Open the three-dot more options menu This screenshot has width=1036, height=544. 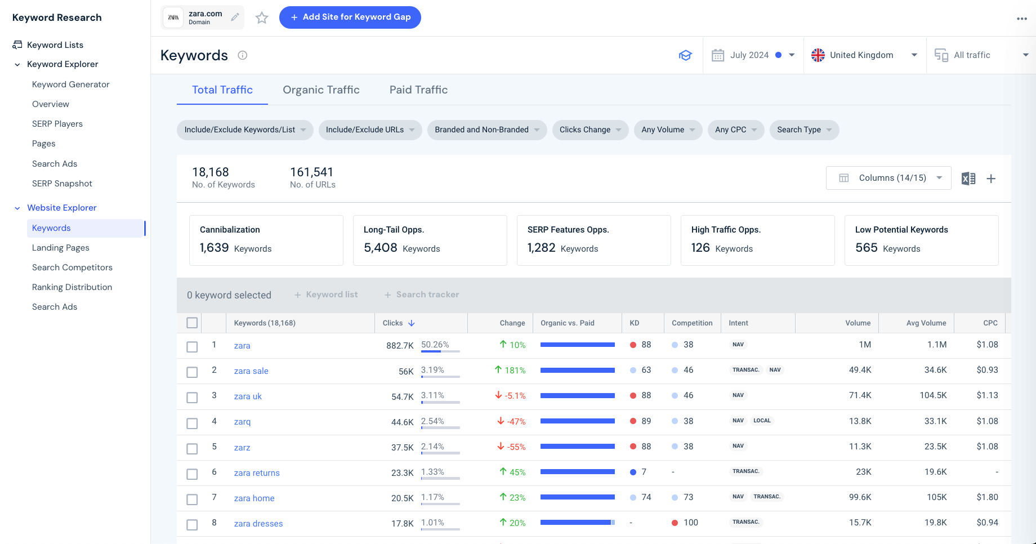click(1021, 19)
